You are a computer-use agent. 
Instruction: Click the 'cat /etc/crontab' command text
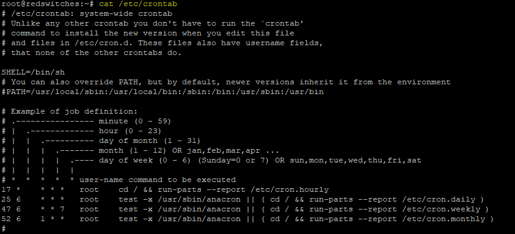[138, 4]
